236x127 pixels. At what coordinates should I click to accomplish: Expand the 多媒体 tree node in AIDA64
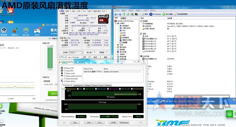[116, 55]
